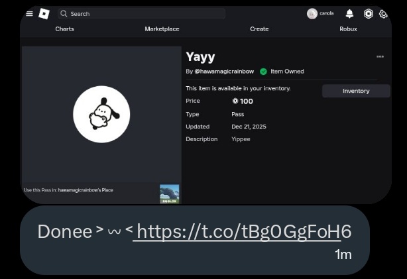Go to the Create tab
This screenshot has width=407, height=279.
coord(259,28)
